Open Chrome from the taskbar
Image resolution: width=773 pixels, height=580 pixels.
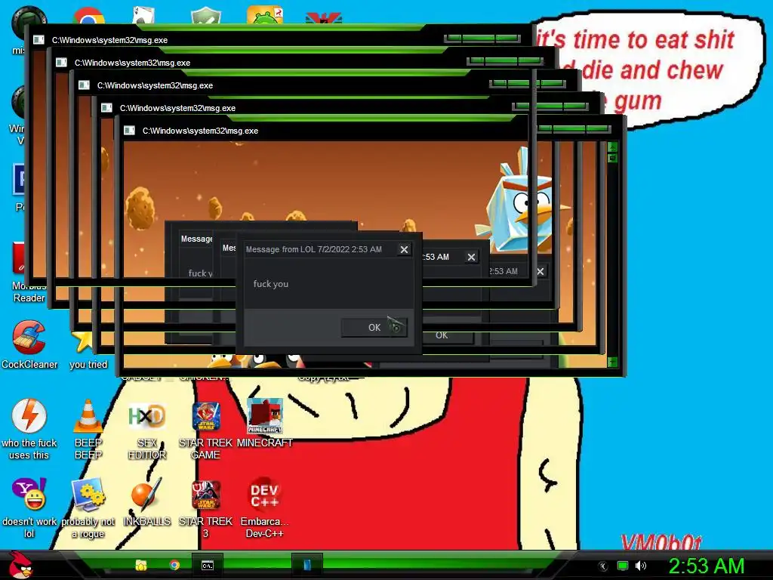(x=174, y=565)
